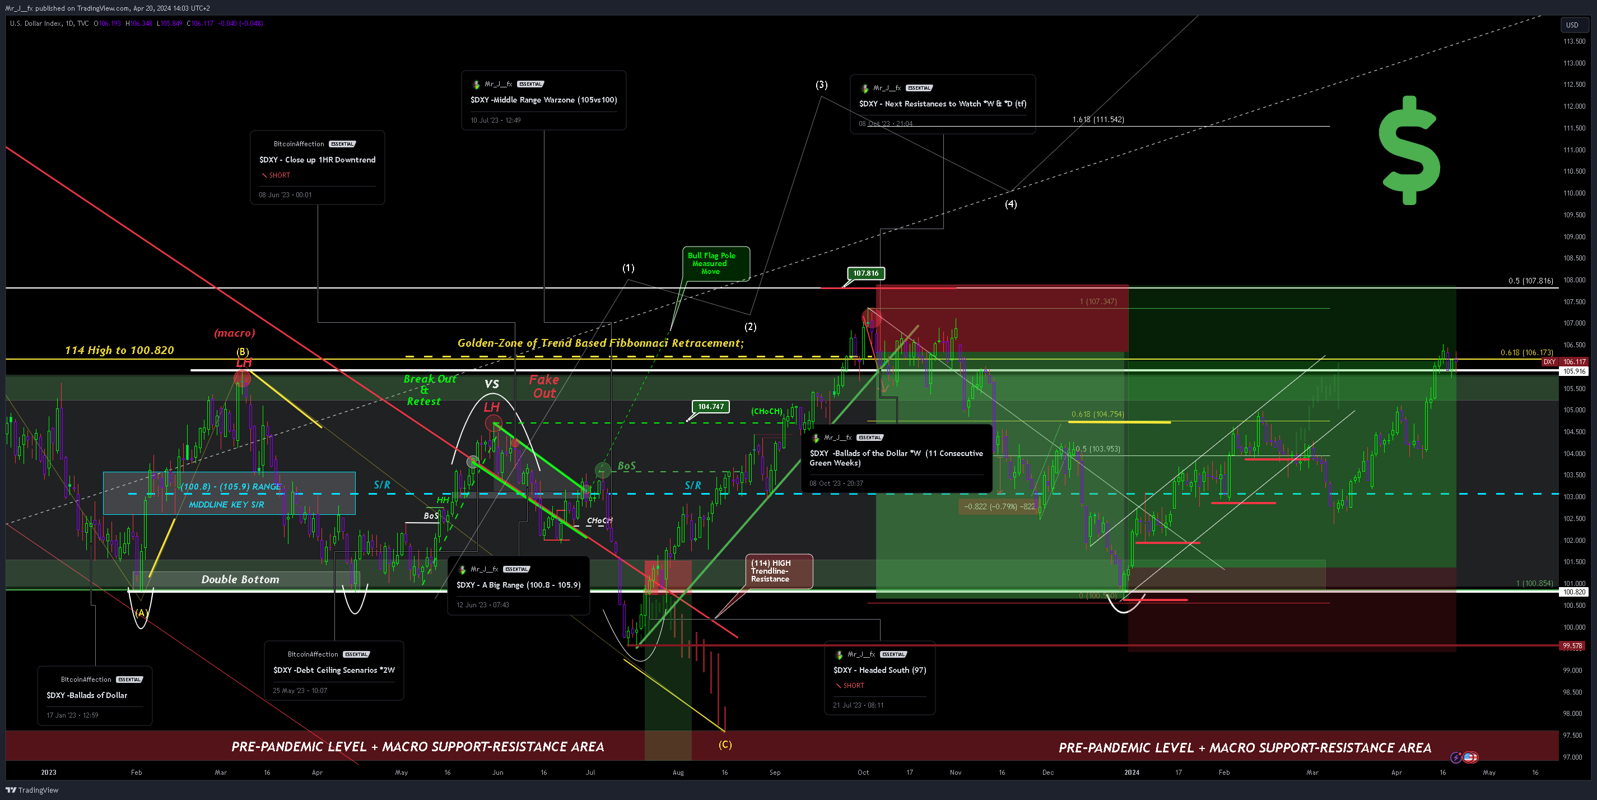This screenshot has width=1597, height=800.
Task: Click the 113.500 value on the price scale
Action: point(1574,41)
